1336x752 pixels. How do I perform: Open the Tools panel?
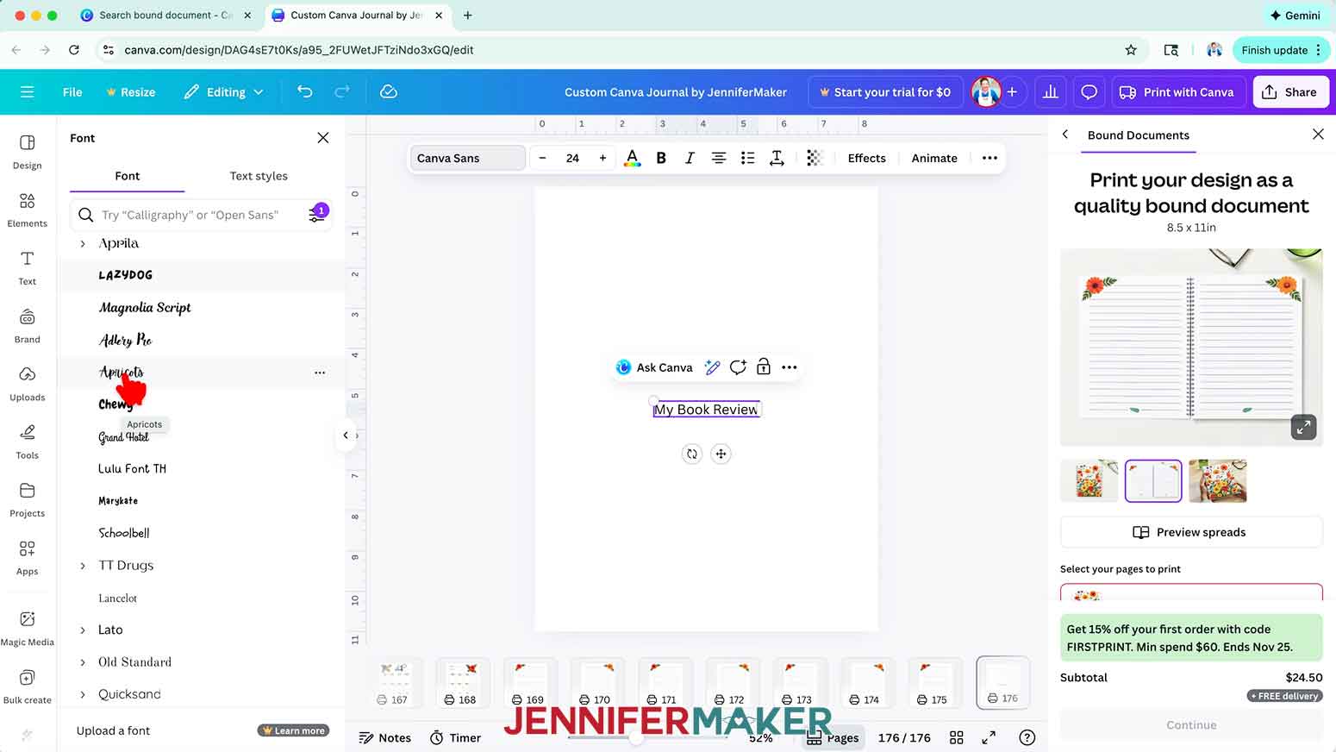pos(27,442)
